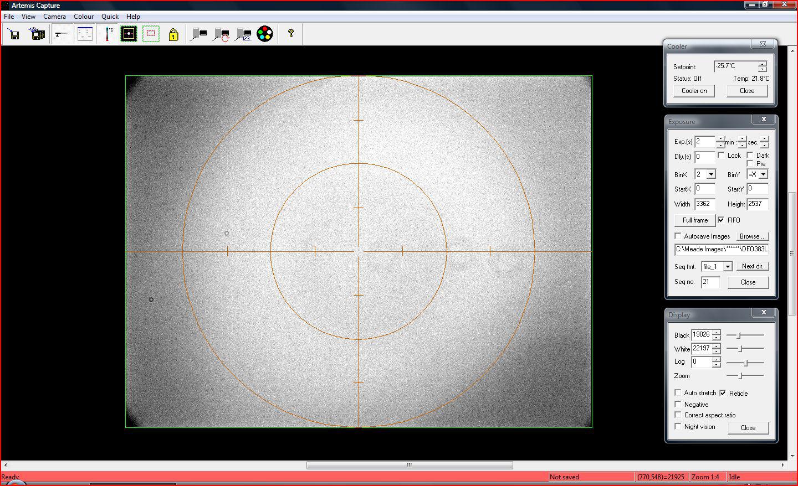Click the horizontal scrollbar thumb
Viewport: 798px width, 486px height.
click(410, 465)
